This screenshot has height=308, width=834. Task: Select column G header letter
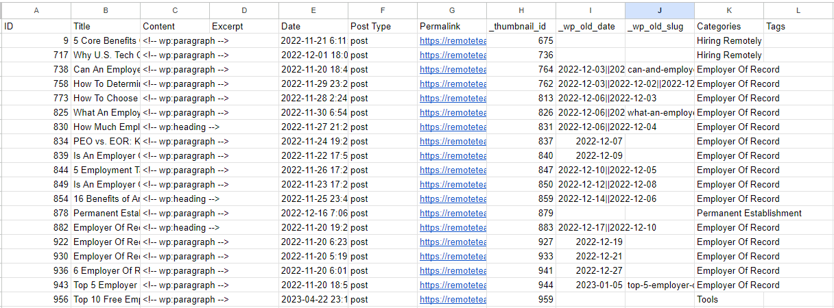[451, 11]
